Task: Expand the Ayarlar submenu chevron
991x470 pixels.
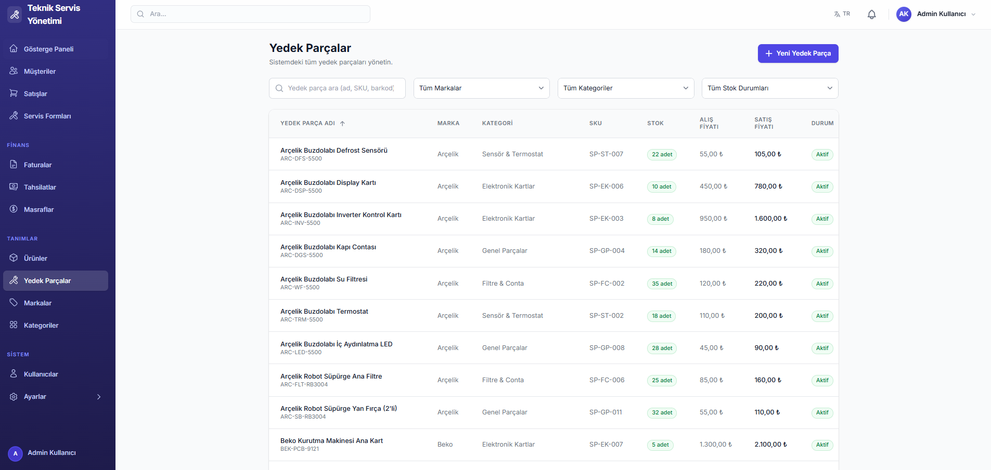Action: pyautogui.click(x=99, y=397)
